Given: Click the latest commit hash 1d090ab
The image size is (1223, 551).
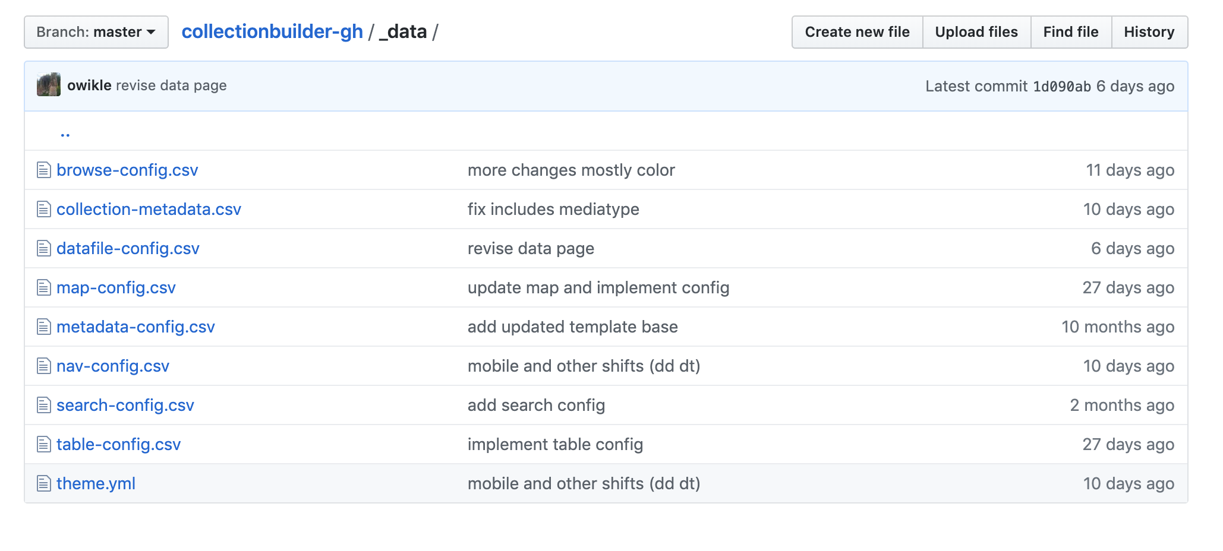Looking at the screenshot, I should tap(1062, 85).
